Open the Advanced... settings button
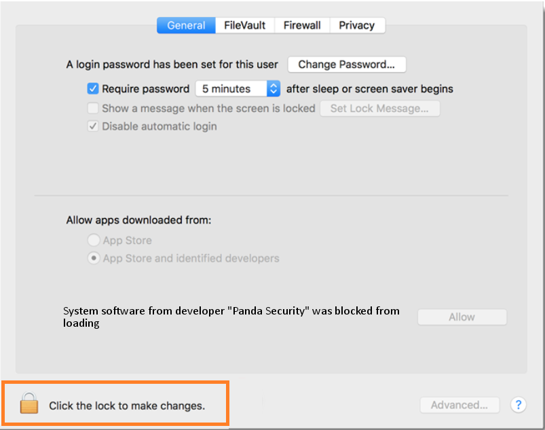The height and width of the screenshot is (430, 545). pyautogui.click(x=459, y=405)
